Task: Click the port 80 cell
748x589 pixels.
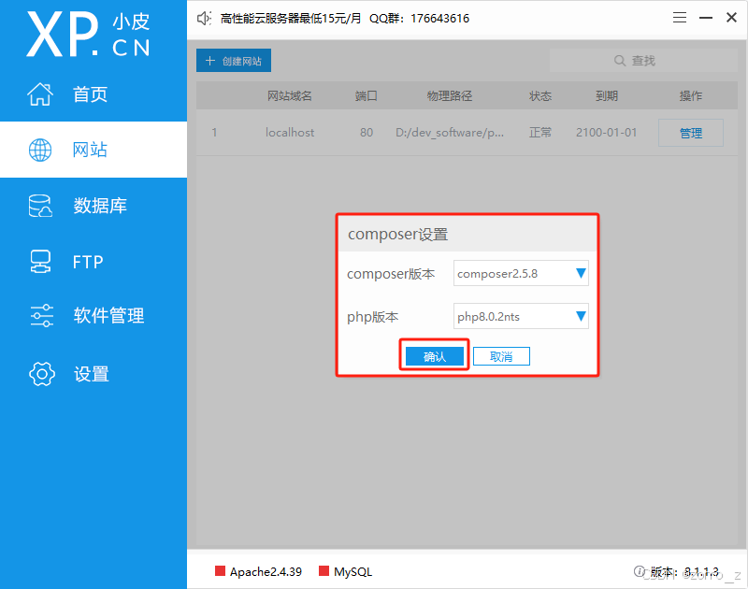Action: (367, 133)
